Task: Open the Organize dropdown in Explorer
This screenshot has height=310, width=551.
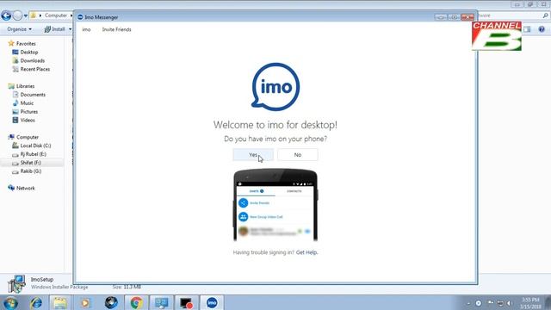Action: (x=19, y=29)
